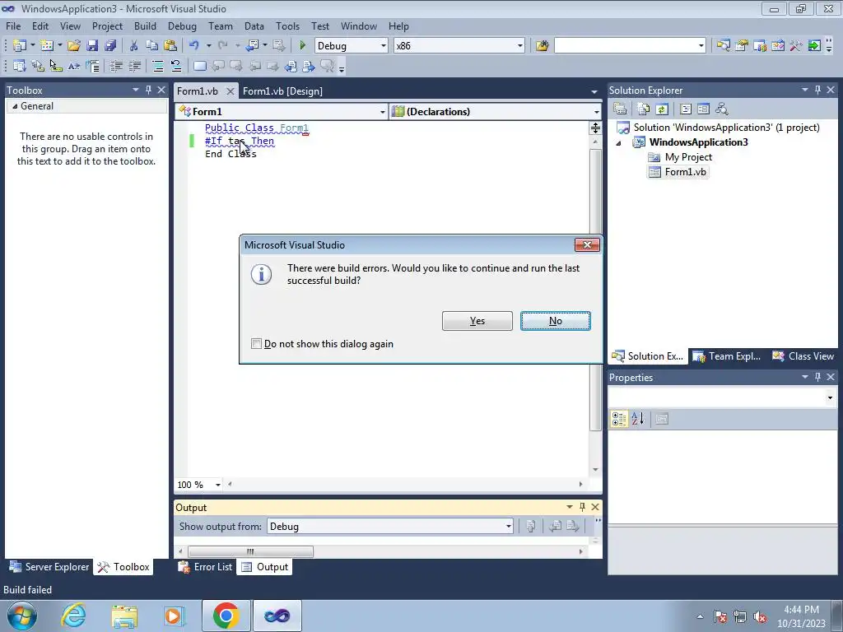
Task: Click the Open File folder icon
Action: tap(73, 46)
